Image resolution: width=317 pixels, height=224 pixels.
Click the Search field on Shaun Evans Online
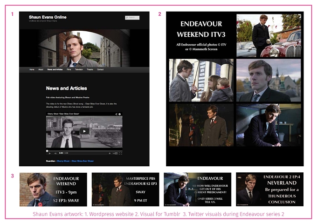132,18
